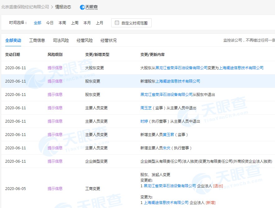Select 工商变更 type cell
Image resolution: width=275 pixels, height=208 pixels.
click(93, 188)
